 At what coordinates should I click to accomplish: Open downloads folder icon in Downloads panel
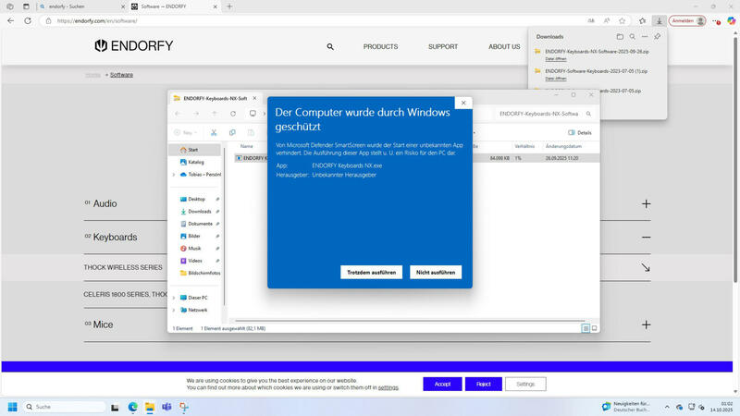coord(620,36)
